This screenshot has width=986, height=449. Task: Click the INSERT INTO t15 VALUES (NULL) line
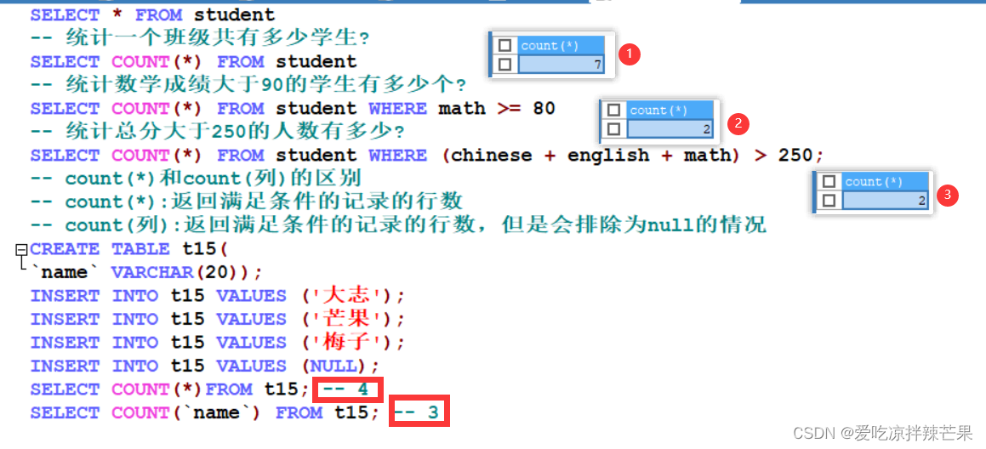[x=206, y=366]
